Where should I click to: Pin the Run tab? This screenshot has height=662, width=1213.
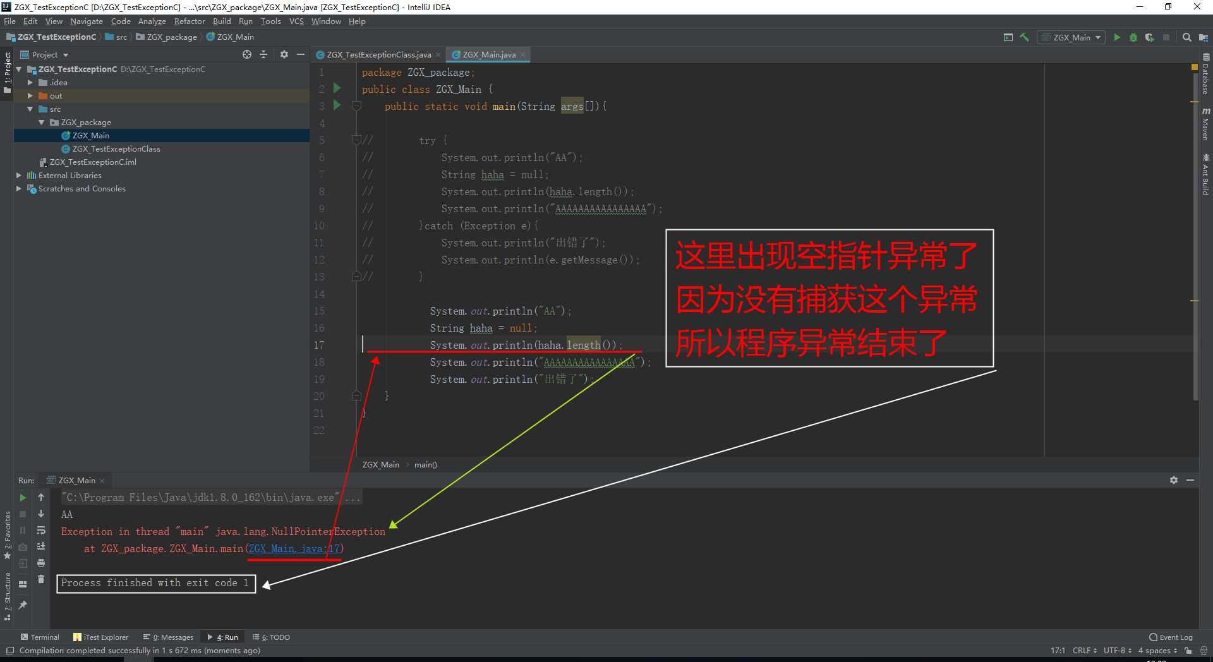pos(23,605)
